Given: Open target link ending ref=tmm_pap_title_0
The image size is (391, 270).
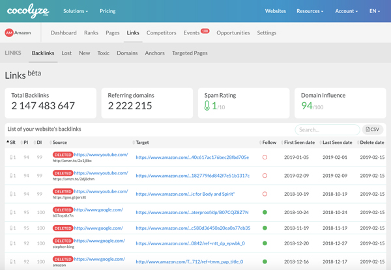Looking at the screenshot, I should 189,262.
